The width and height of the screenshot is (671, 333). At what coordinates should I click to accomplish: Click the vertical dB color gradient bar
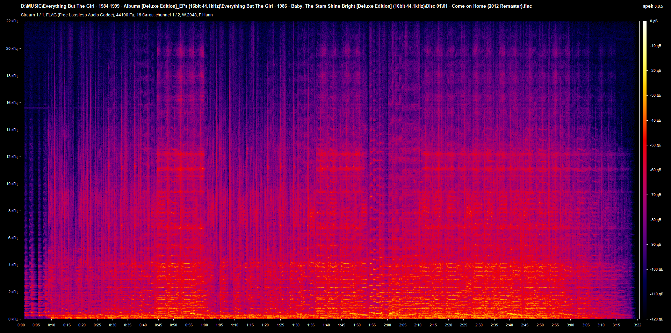[645, 170]
